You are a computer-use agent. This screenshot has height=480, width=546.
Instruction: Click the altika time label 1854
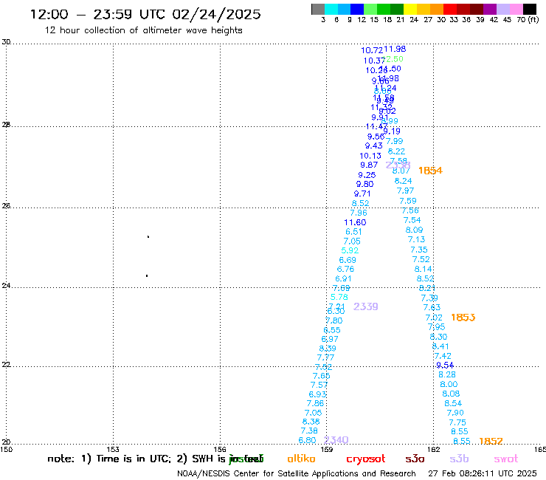click(x=430, y=171)
